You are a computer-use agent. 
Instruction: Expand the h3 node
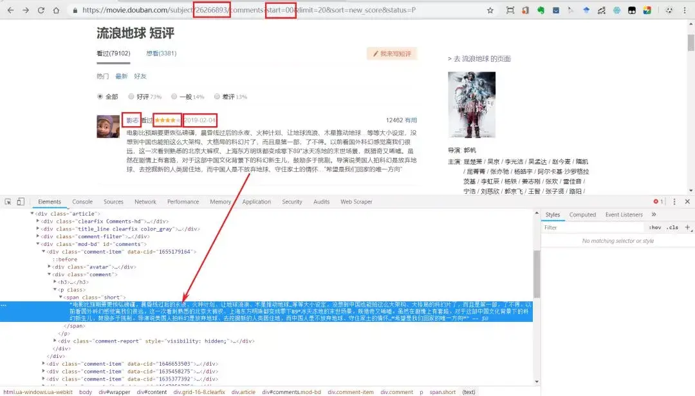pos(55,281)
